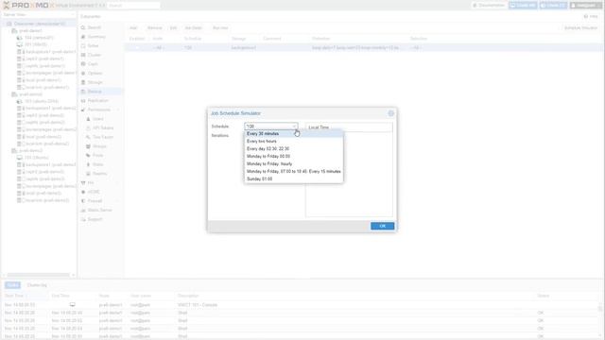
Task: Click VM 101 monitor icon under first node
Action: pyautogui.click(x=20, y=44)
